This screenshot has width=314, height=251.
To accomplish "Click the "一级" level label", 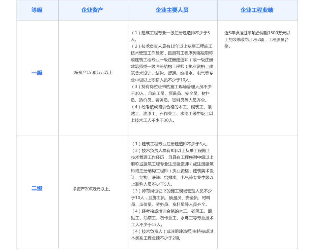I will click(37, 73).
